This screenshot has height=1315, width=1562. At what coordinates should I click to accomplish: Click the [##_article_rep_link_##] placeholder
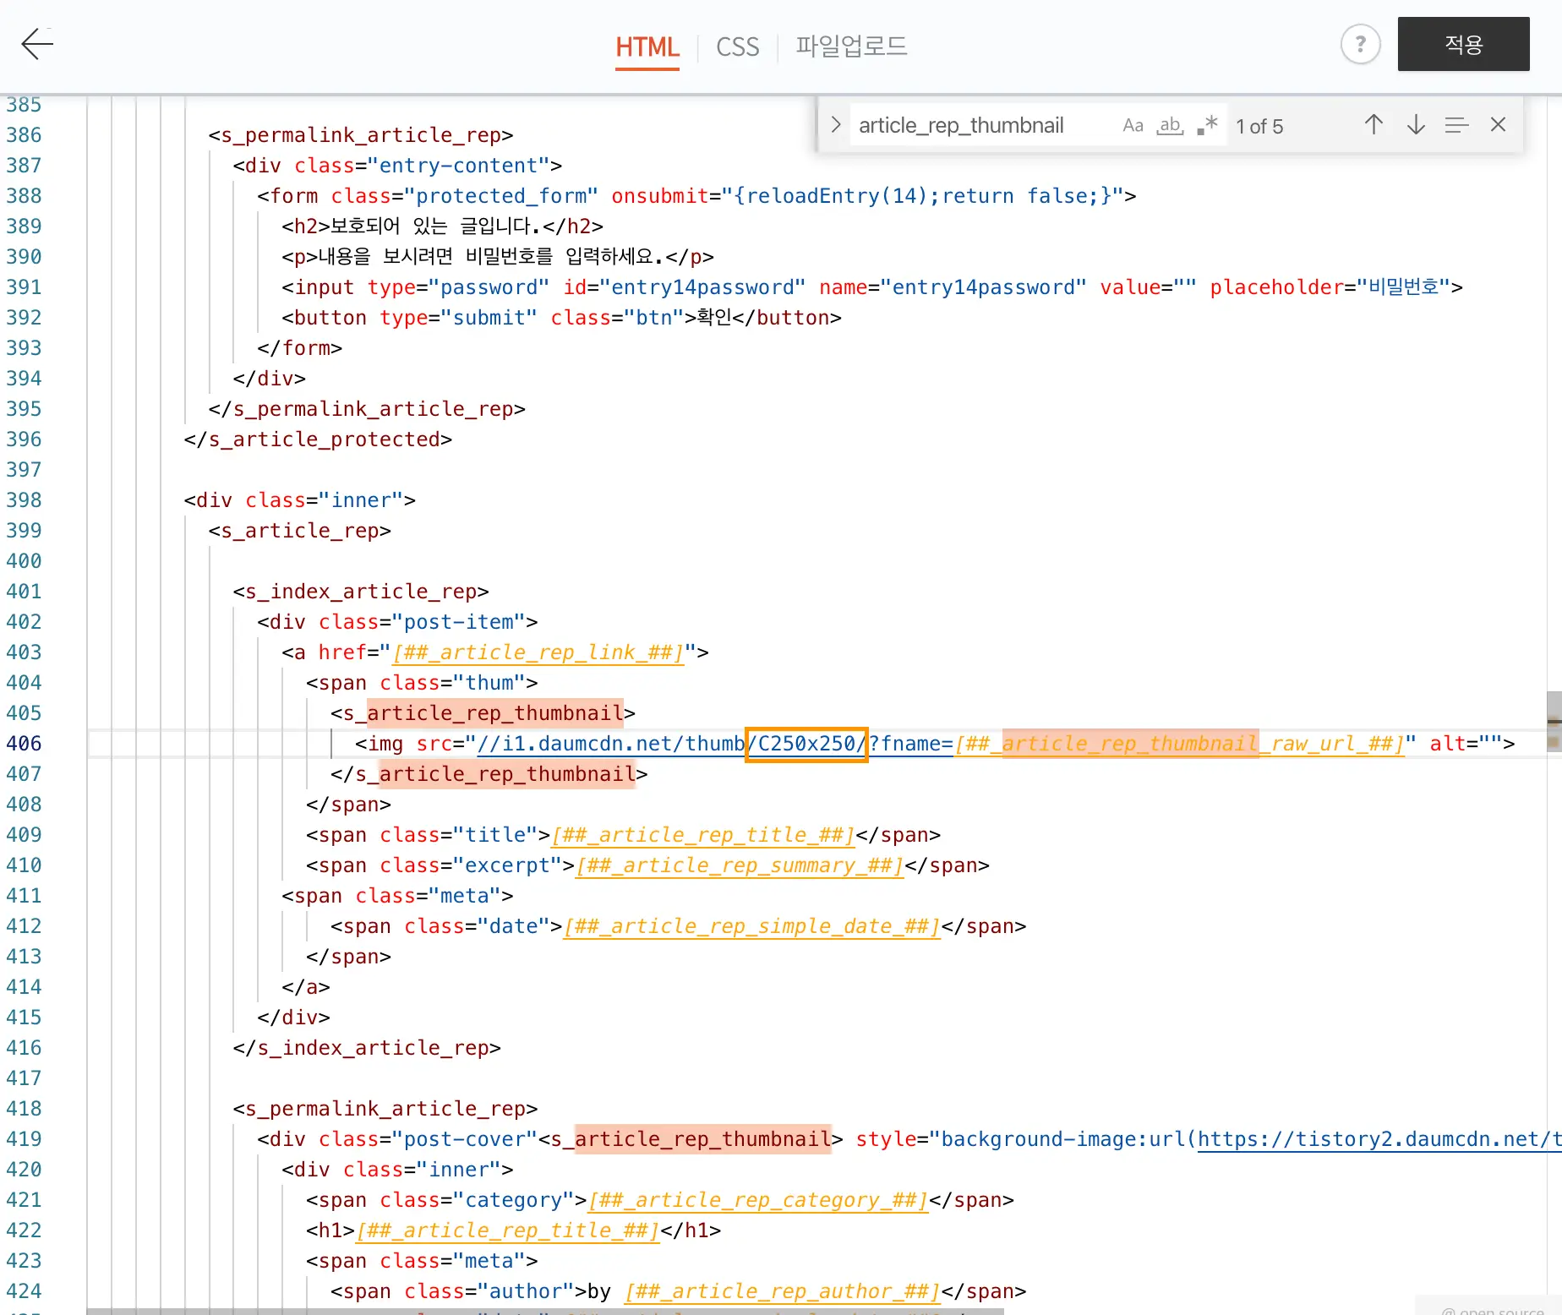coord(538,652)
